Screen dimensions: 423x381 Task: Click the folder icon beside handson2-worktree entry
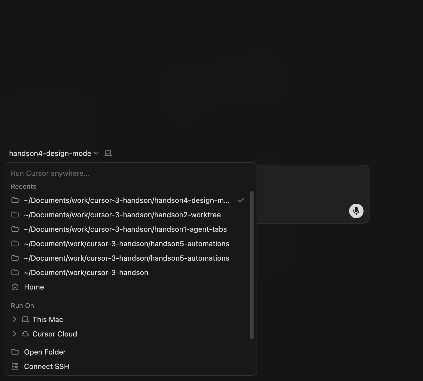coord(15,215)
